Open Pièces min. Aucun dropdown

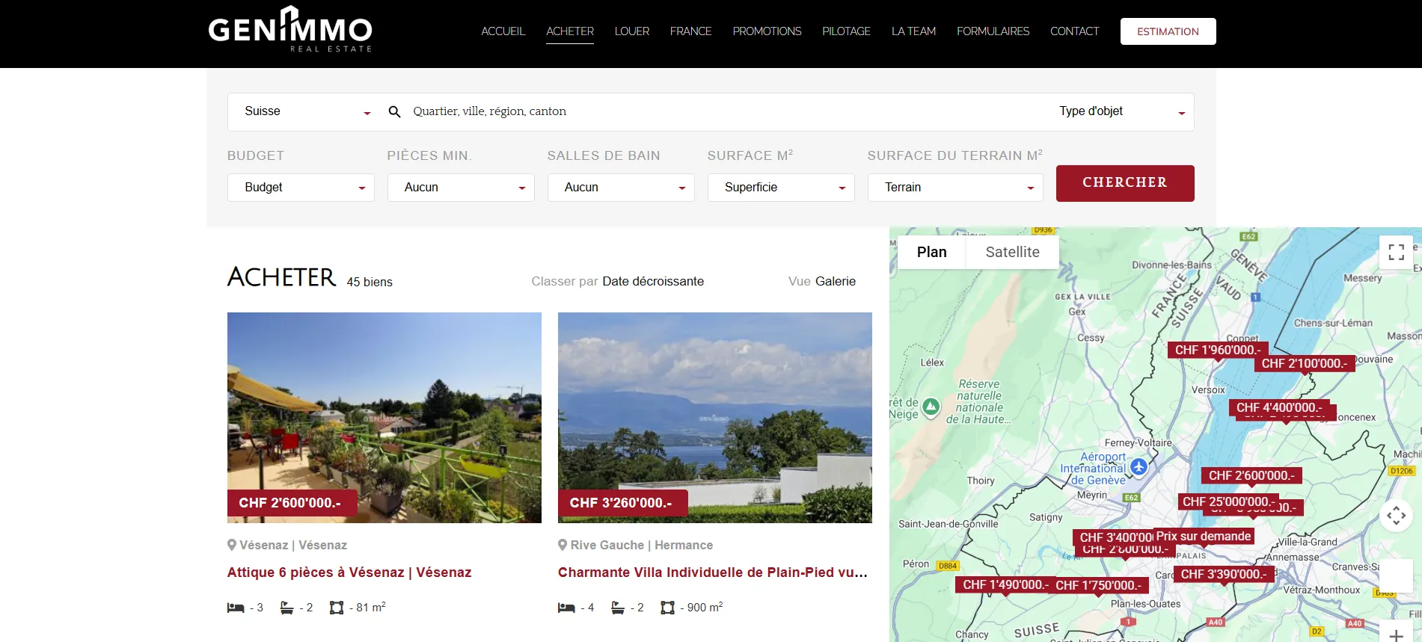click(461, 188)
